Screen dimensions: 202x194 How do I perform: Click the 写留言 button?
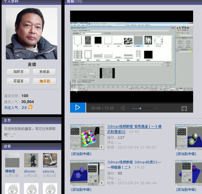point(18,81)
